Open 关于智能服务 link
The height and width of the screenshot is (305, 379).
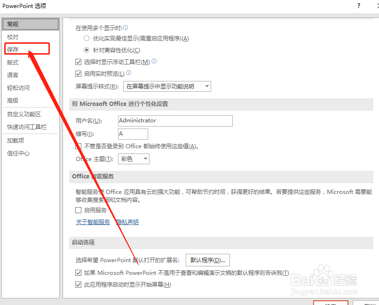click(x=93, y=222)
